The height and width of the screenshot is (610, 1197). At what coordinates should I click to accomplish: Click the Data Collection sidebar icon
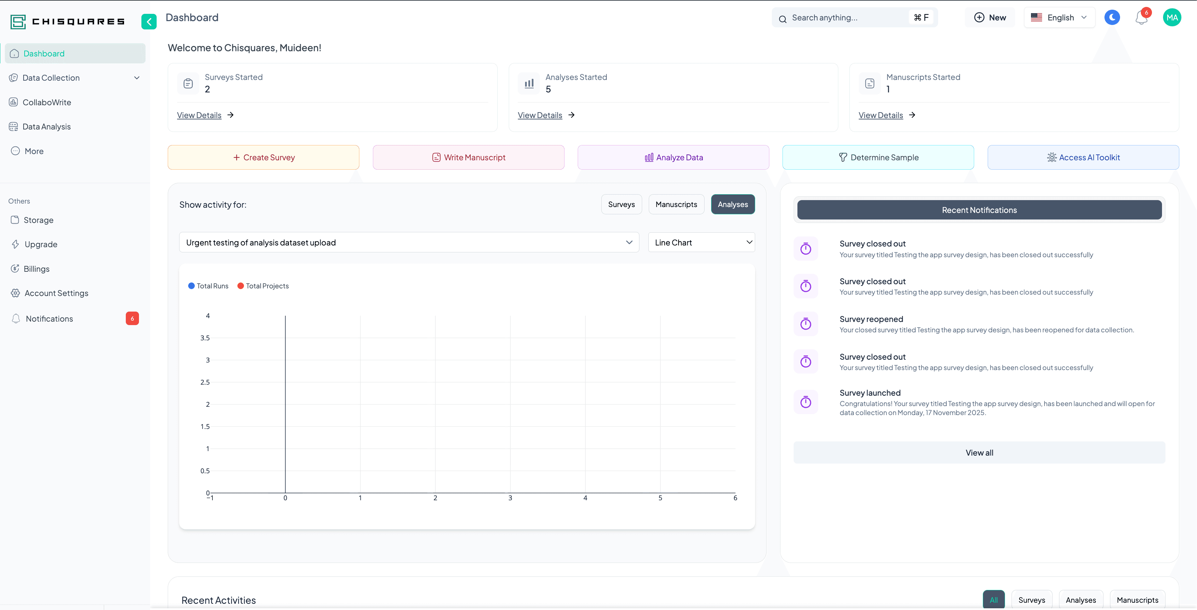[x=14, y=78]
